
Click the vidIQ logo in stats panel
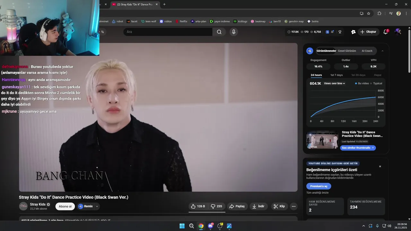[310, 51]
